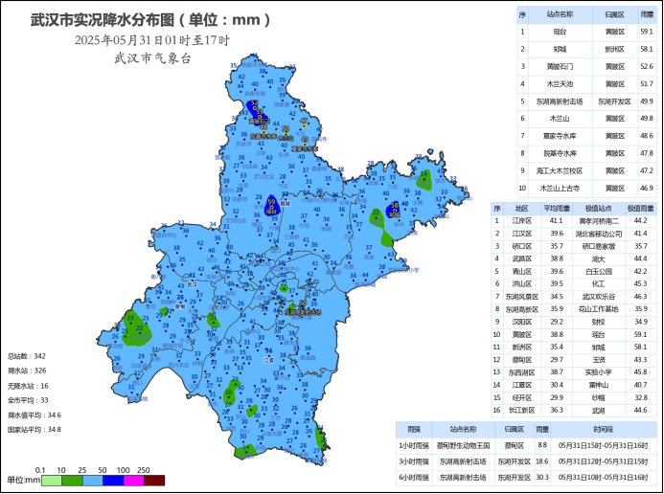
Task: Select the light blue 25–50 legend swatch
Action: (x=92, y=480)
